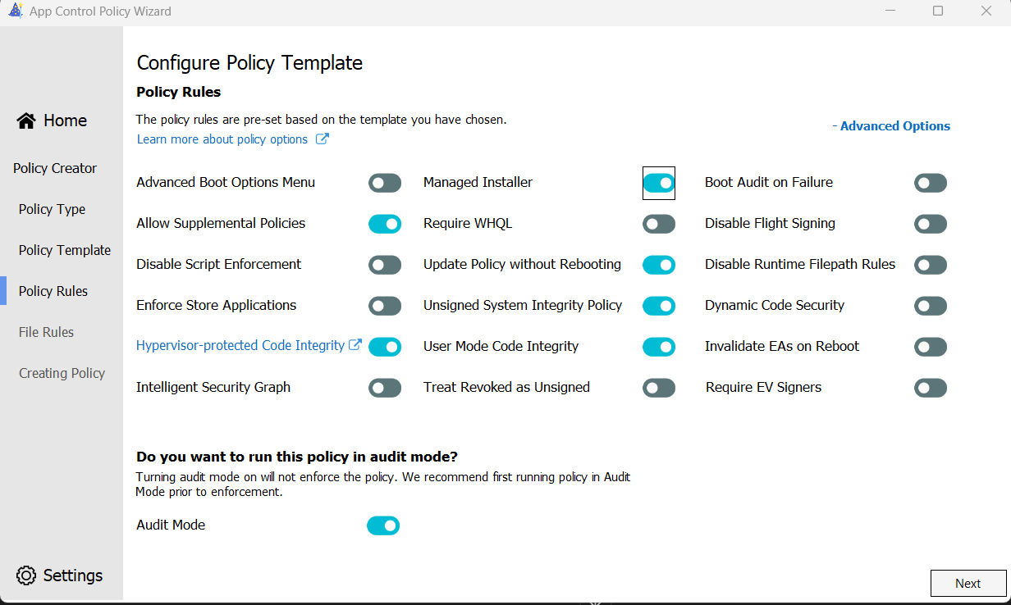
Task: Enable Dynamic Code Security switch
Action: 931,306
